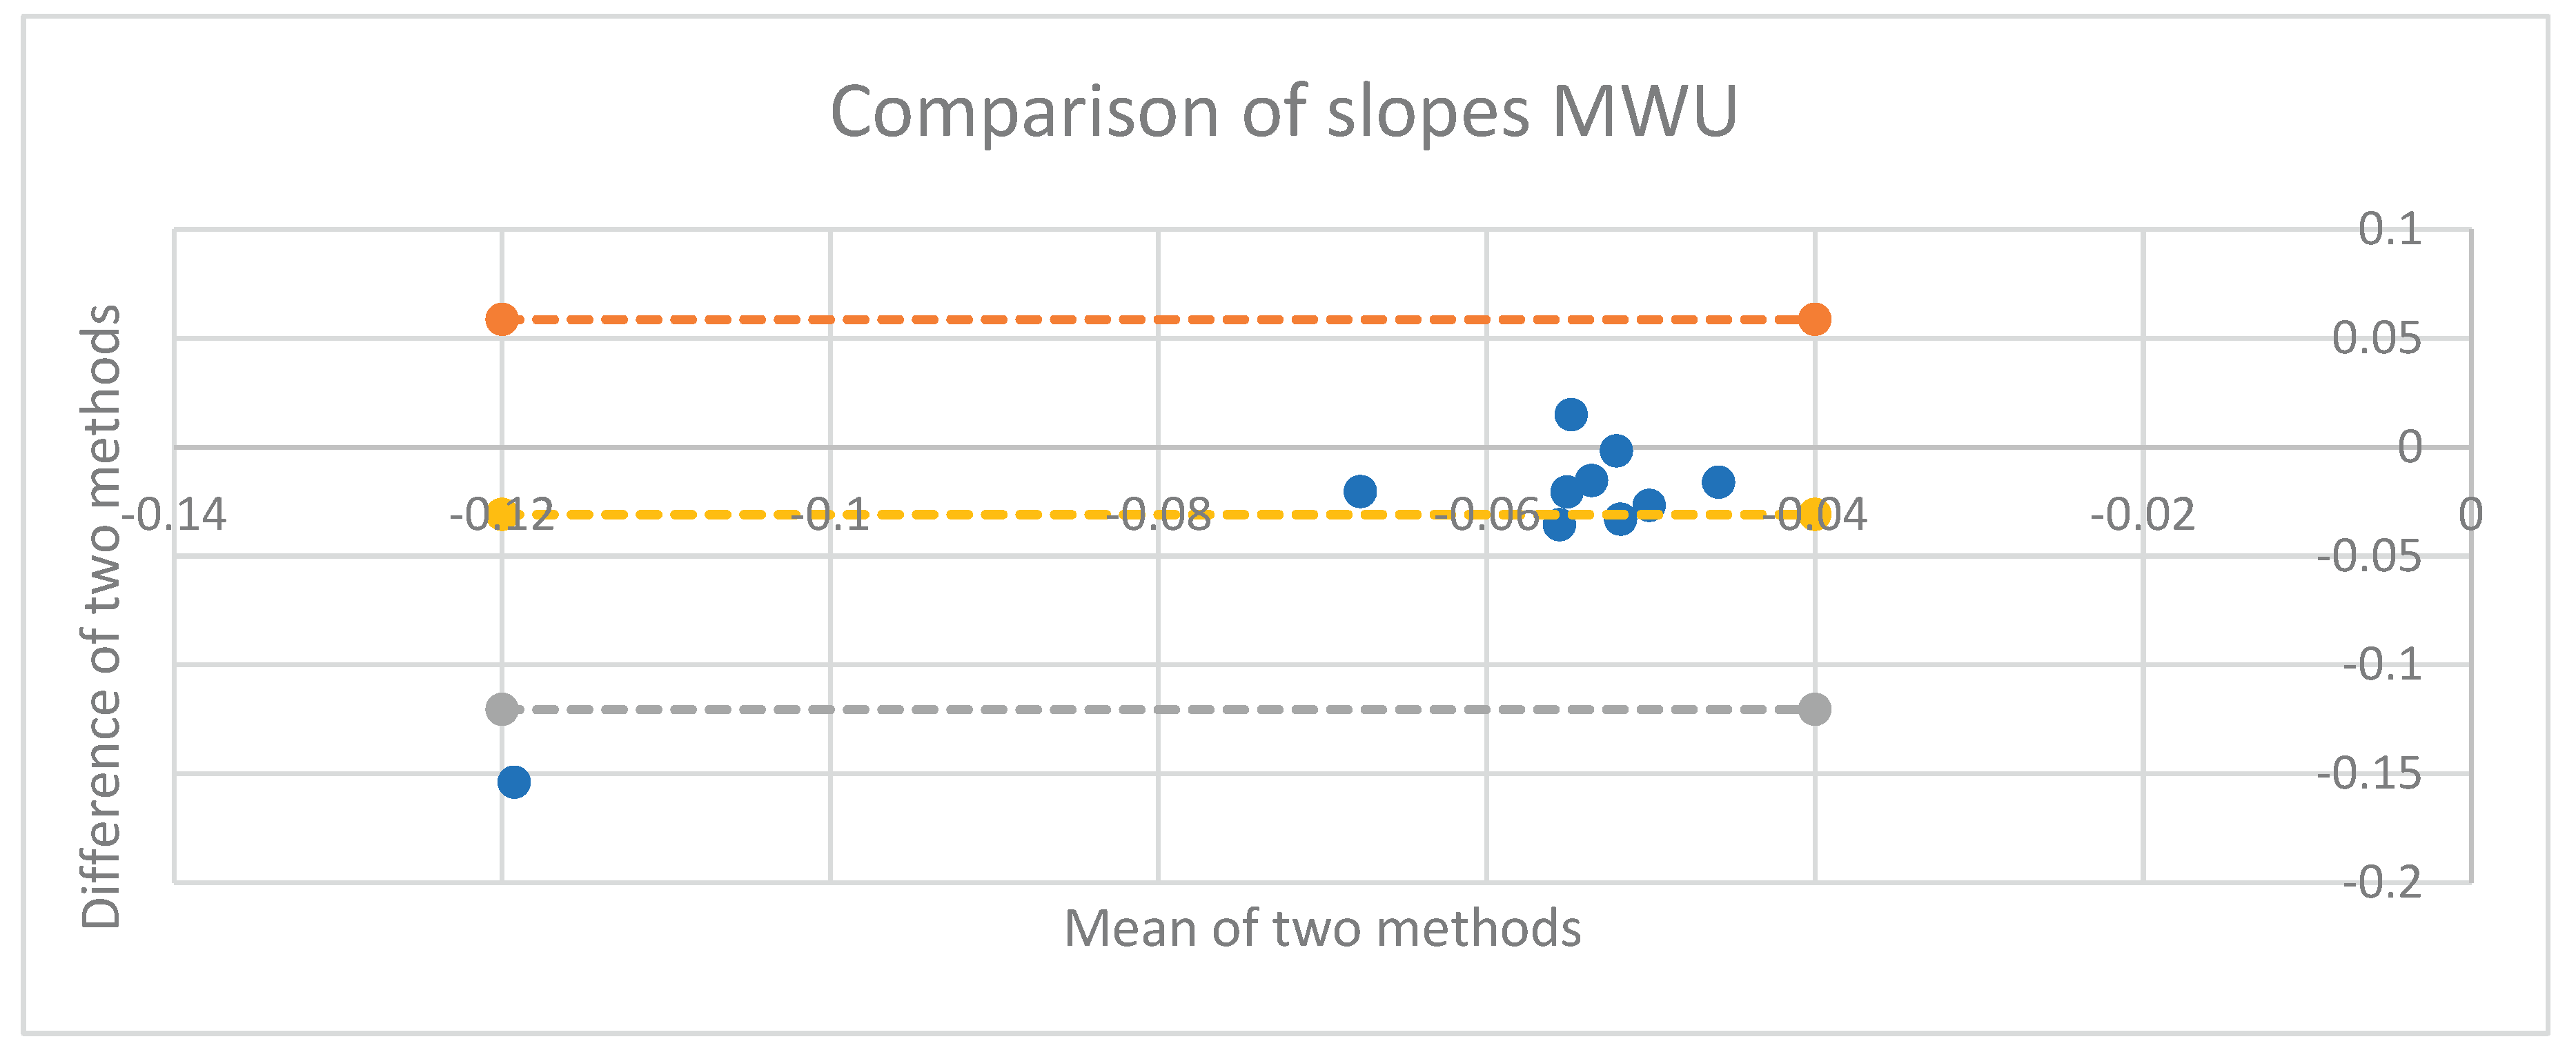The height and width of the screenshot is (1059, 2576).
Task: Click the highest blue data point
Action: pyautogui.click(x=1571, y=414)
